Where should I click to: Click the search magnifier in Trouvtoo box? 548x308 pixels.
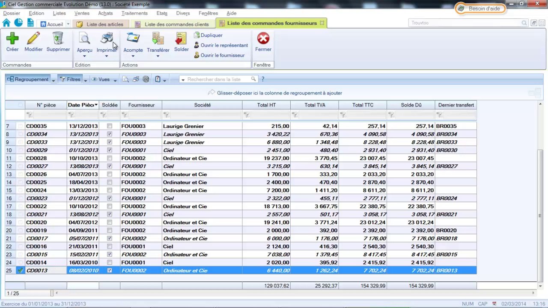(x=524, y=23)
